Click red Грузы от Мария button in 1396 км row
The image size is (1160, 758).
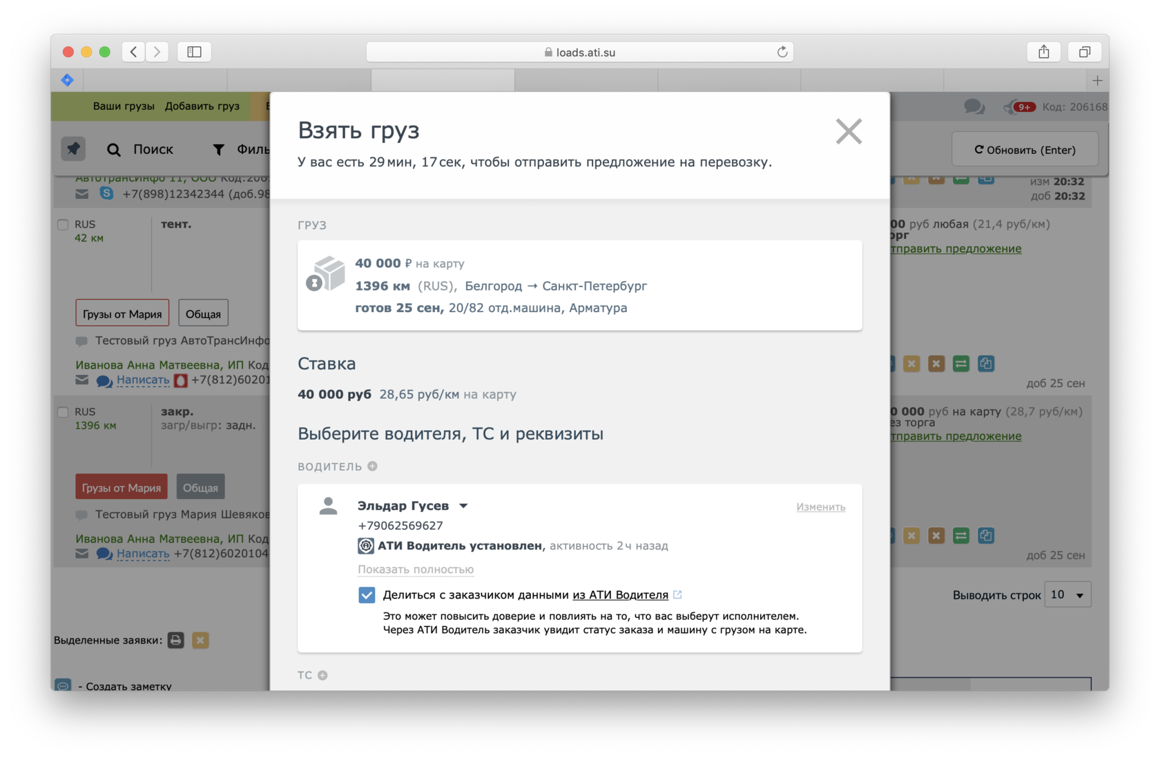click(x=122, y=487)
